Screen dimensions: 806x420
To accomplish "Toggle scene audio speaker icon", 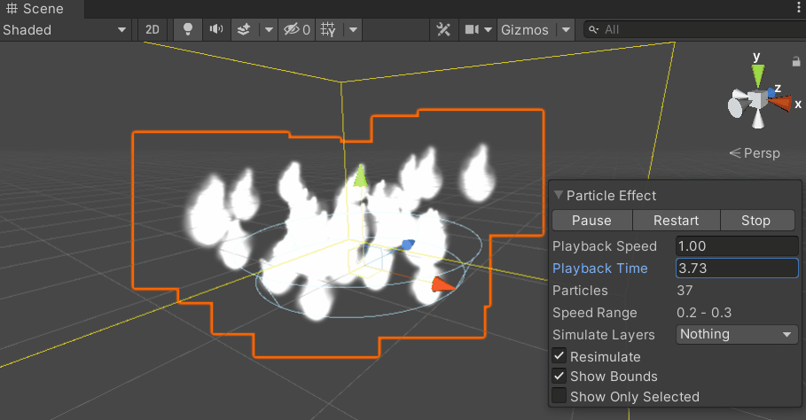I will (x=216, y=30).
